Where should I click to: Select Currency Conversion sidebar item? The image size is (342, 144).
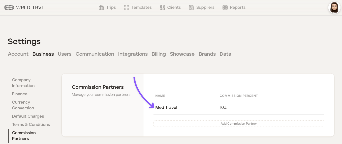23,105
